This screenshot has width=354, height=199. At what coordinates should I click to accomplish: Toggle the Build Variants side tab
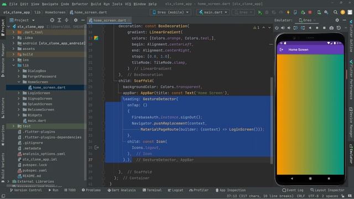pyautogui.click(x=3, y=167)
